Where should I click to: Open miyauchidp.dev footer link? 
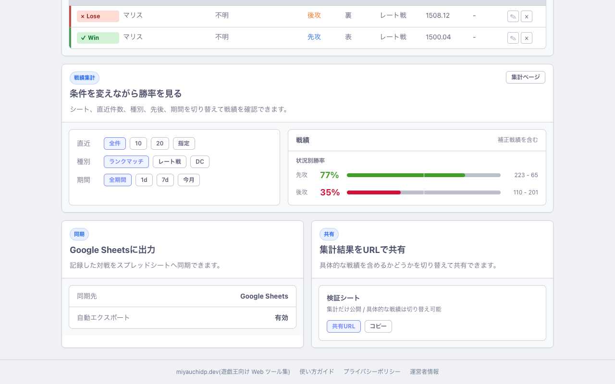click(233, 372)
